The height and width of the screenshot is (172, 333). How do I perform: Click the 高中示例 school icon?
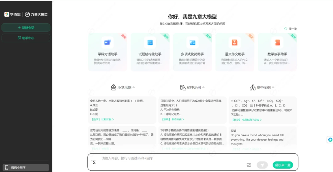[253, 87]
